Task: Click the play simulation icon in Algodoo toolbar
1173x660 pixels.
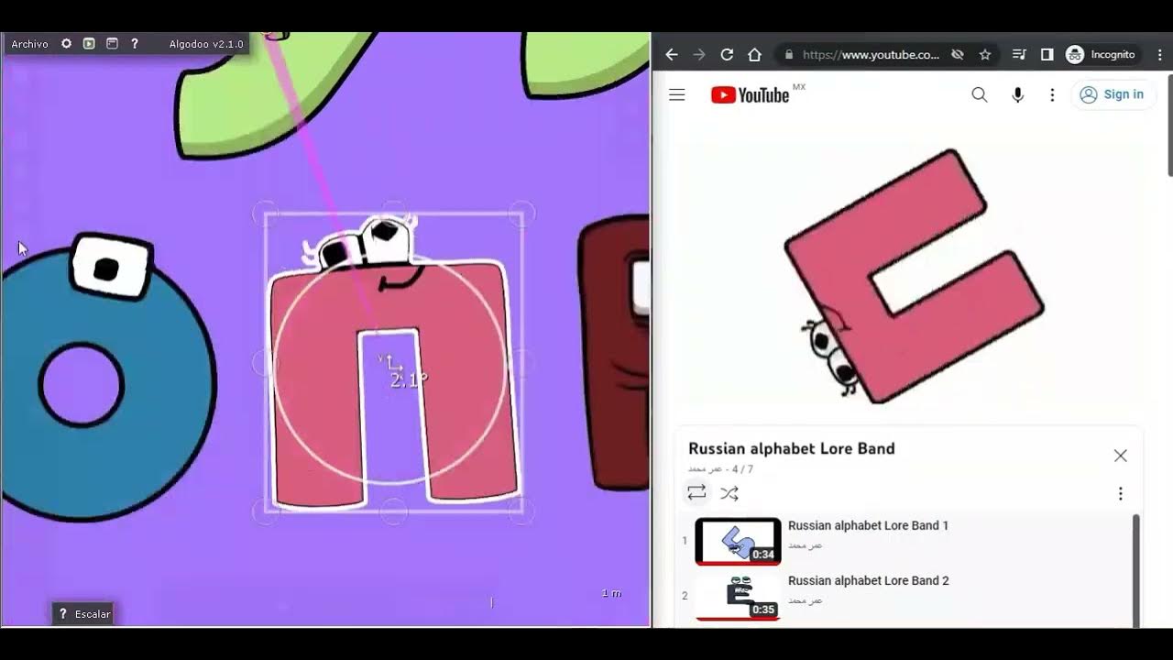Action: 89,44
